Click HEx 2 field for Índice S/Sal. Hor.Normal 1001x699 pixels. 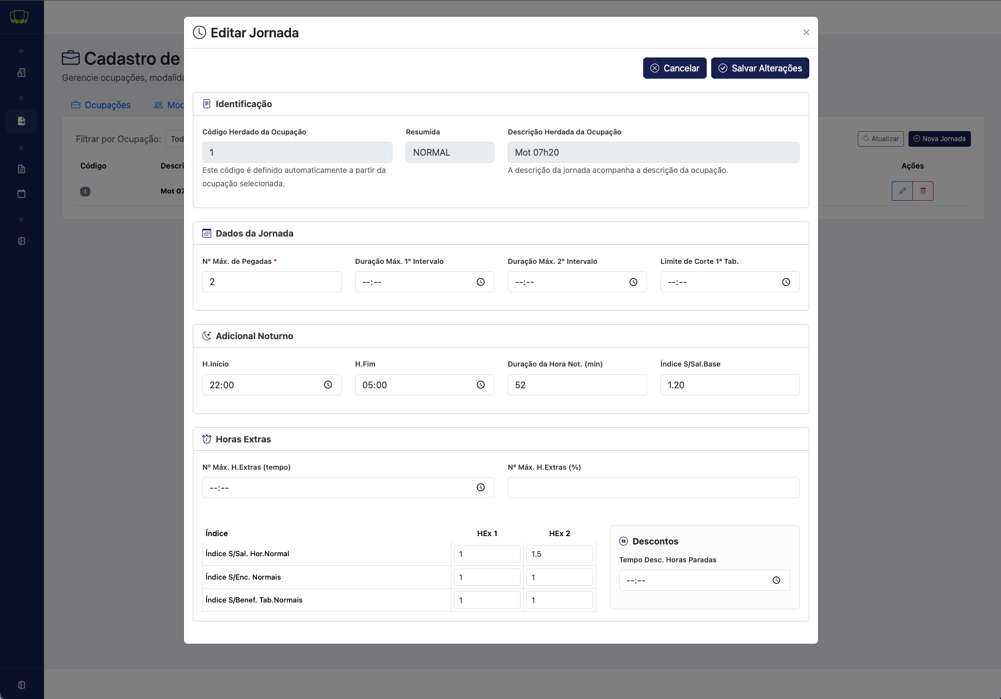tap(559, 554)
